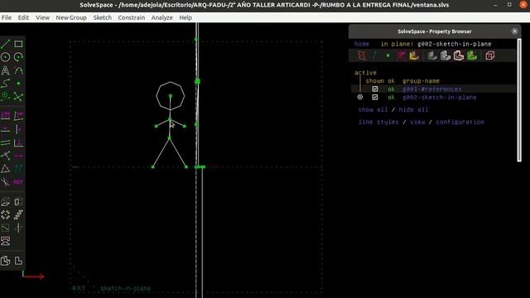Apply the symmetric constraint tool
Image resolution: width=530 pixels, height=298 pixels.
tap(18, 156)
